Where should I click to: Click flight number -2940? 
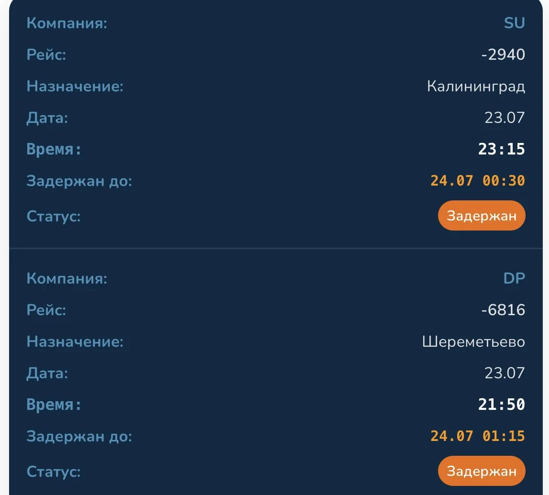(503, 55)
